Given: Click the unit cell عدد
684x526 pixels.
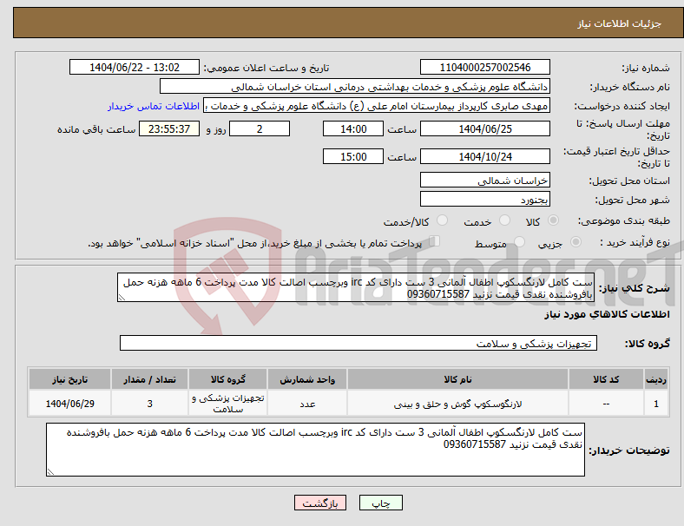Looking at the screenshot, I should tap(307, 404).
